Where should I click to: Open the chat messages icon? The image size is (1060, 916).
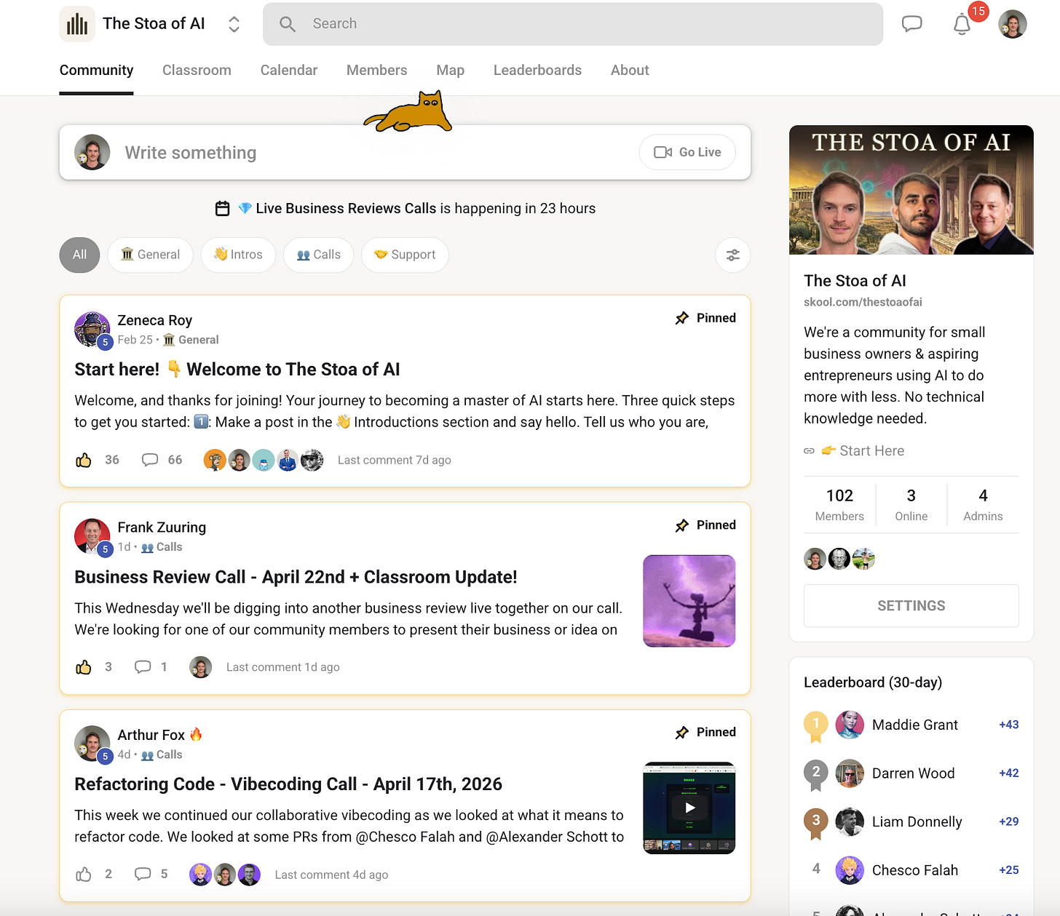pos(911,24)
